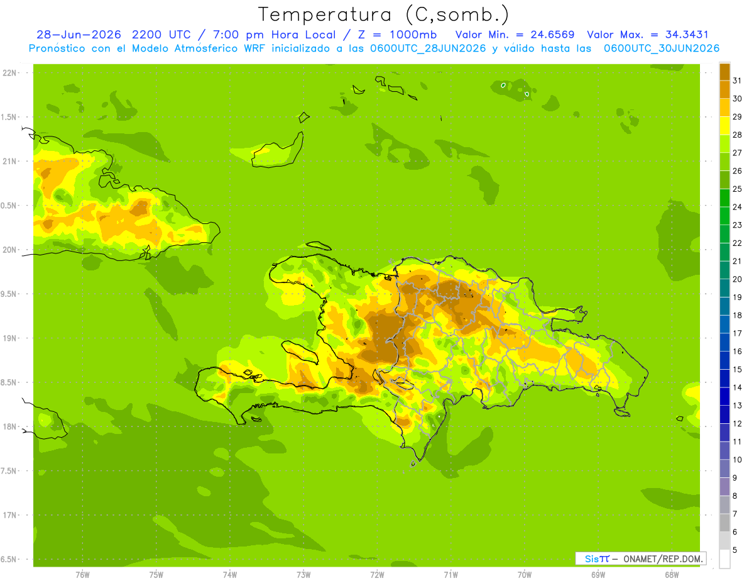Select legend color band above 31

pyautogui.click(x=724, y=71)
